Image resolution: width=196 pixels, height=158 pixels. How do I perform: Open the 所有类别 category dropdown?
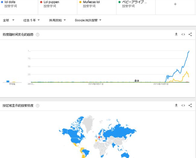pos(57,20)
